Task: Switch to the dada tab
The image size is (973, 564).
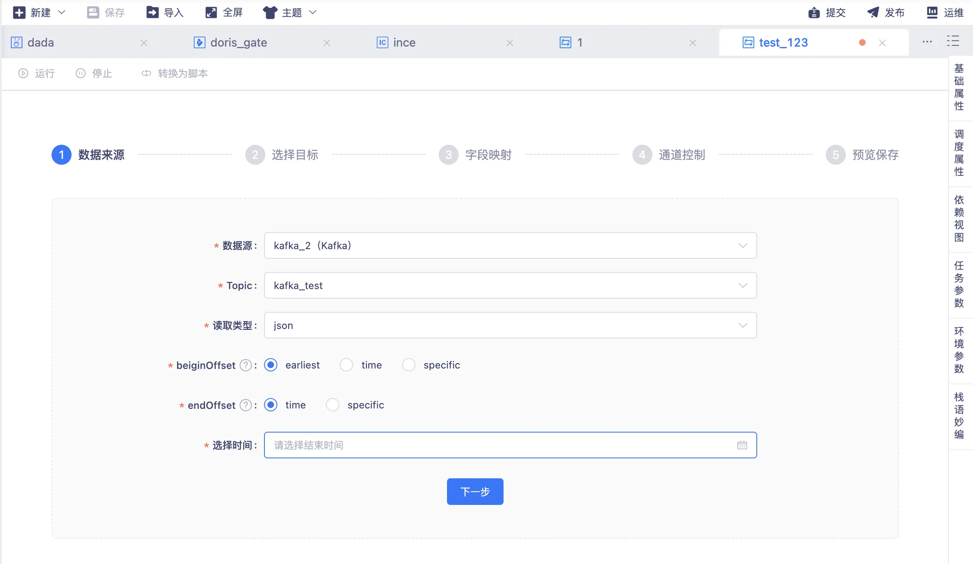Action: pyautogui.click(x=41, y=43)
